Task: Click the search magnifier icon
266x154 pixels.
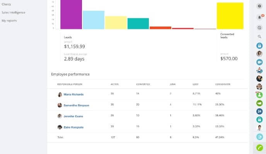Action: coord(259,37)
